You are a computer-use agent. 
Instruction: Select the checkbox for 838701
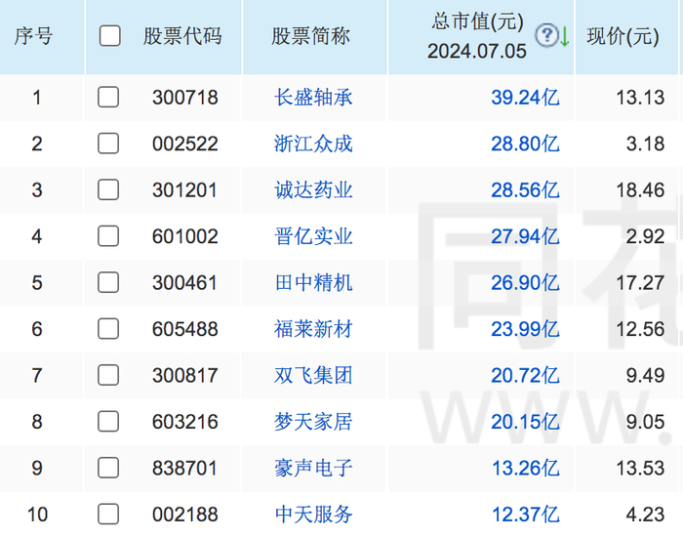108,468
